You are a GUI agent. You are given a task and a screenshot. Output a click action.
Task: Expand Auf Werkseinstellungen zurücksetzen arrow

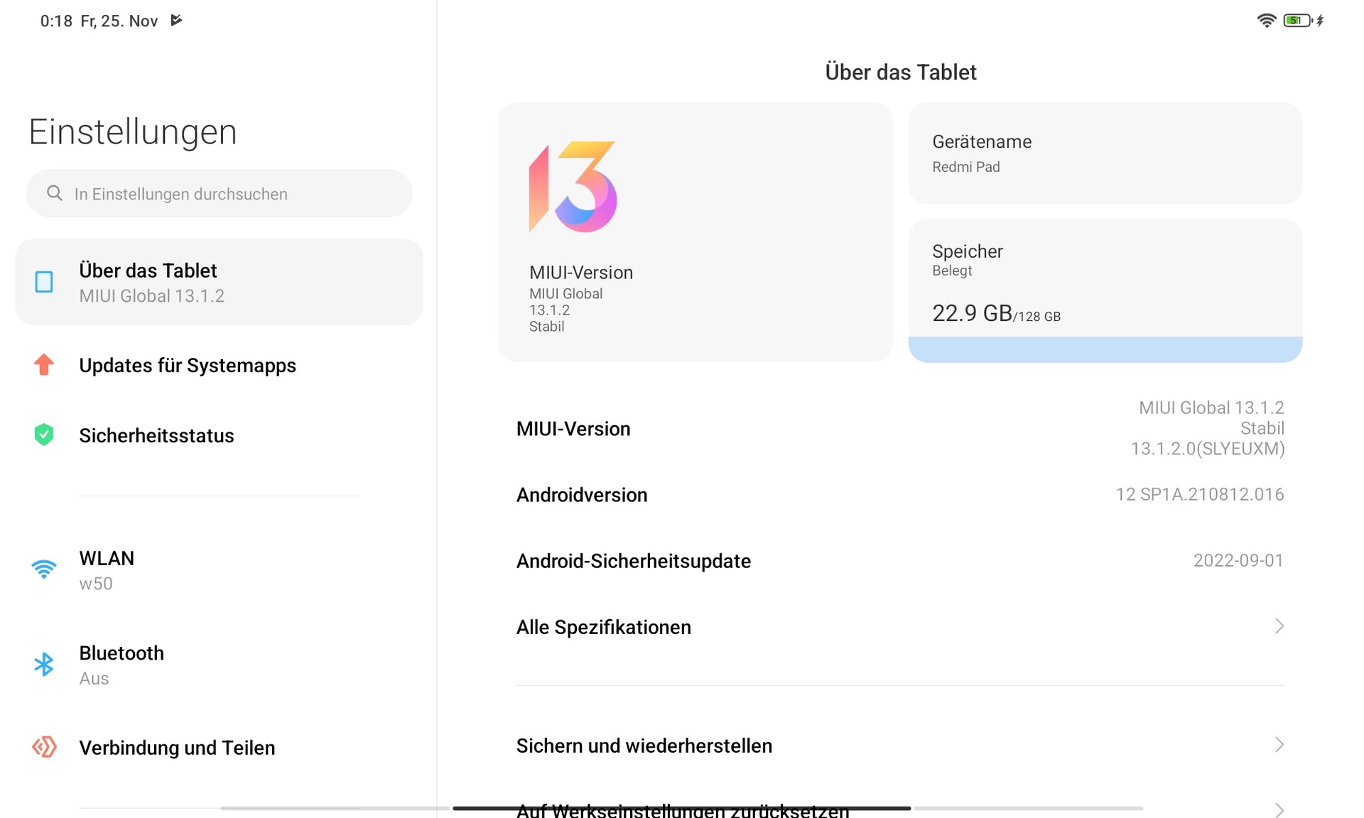point(1279,809)
